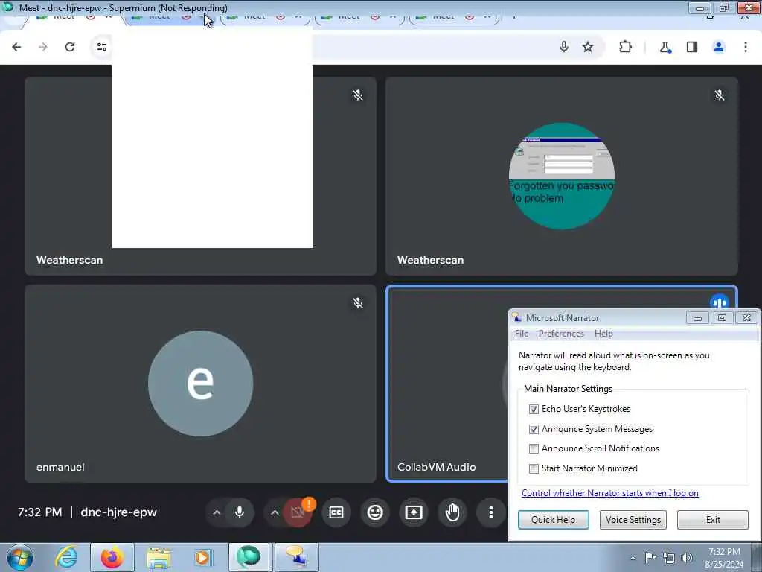The image size is (762, 572).
Task: Open Firefox from the taskbar
Action: [x=112, y=557]
